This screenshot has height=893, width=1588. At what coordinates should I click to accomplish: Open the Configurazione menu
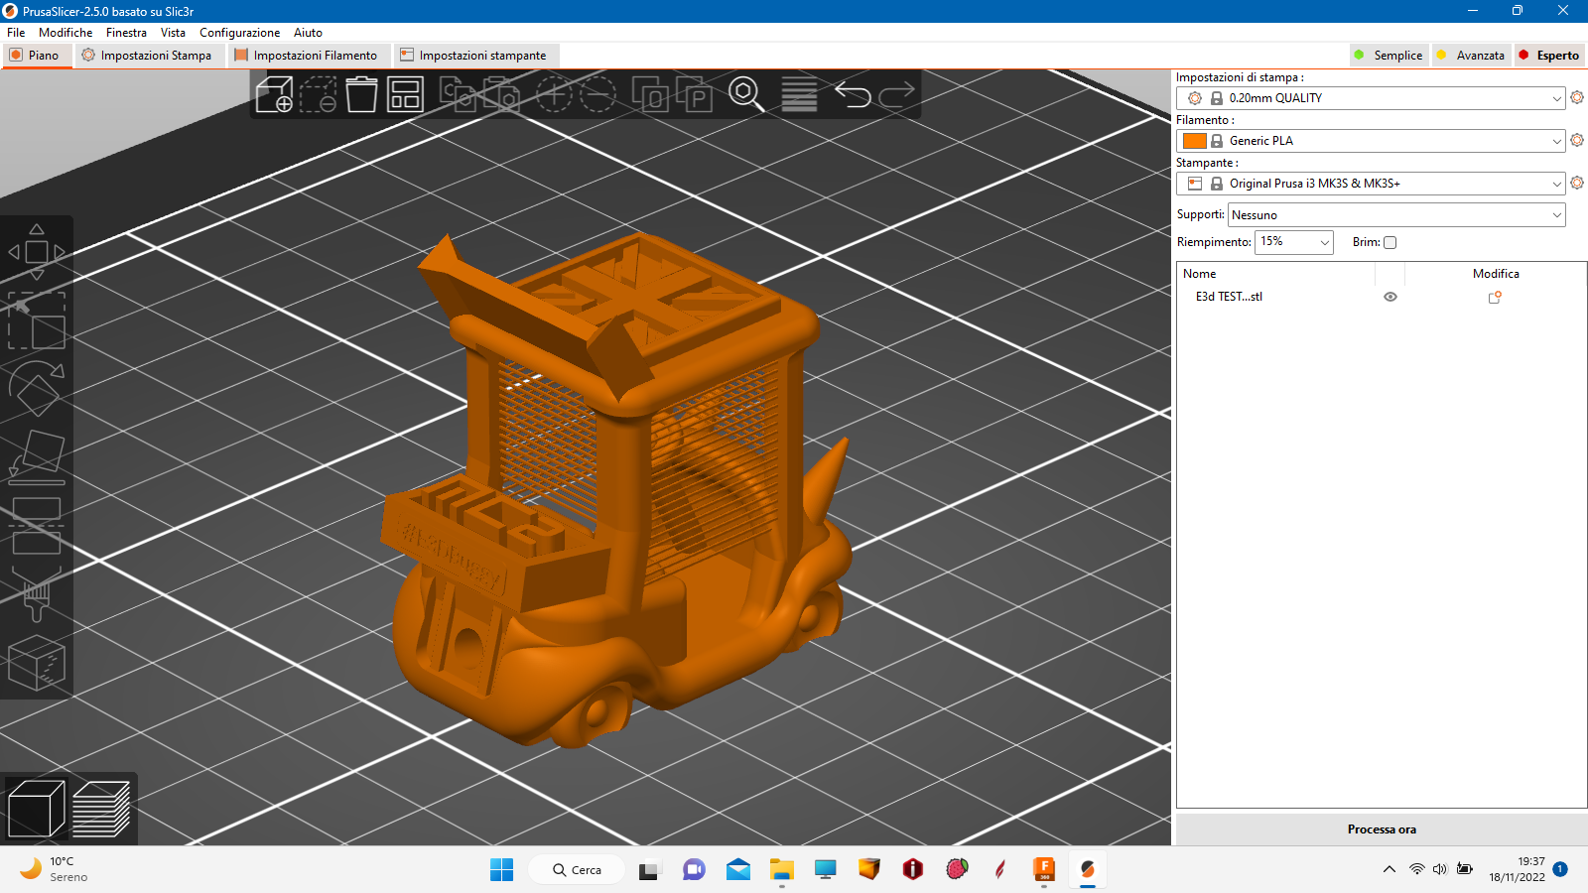(239, 33)
